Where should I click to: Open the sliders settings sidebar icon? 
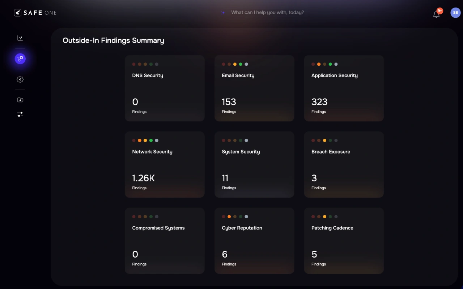(x=20, y=115)
